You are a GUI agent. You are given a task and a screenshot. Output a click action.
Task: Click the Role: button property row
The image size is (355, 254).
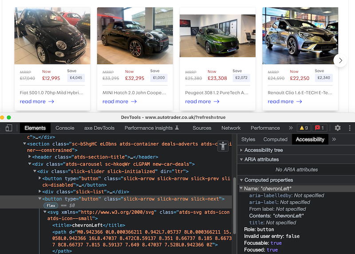259,229
